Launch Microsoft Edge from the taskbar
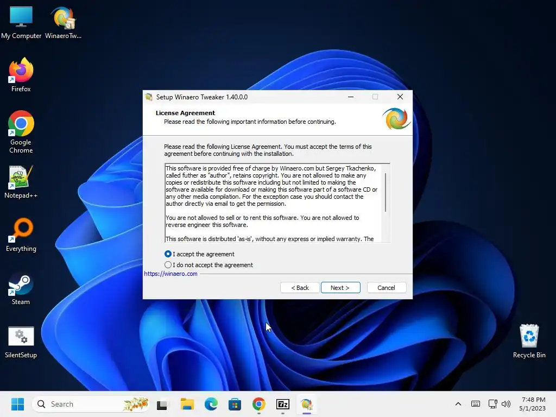The width and height of the screenshot is (556, 417). (x=211, y=404)
